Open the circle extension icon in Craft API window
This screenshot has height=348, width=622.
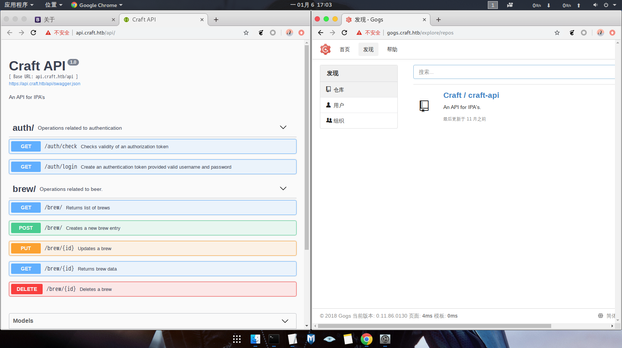[x=273, y=33]
